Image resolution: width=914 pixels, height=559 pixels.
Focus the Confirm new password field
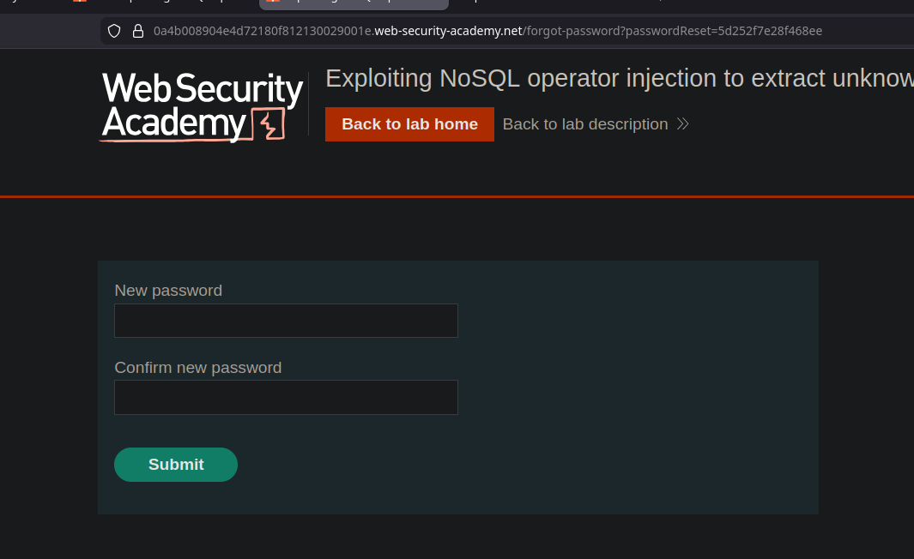click(x=286, y=398)
